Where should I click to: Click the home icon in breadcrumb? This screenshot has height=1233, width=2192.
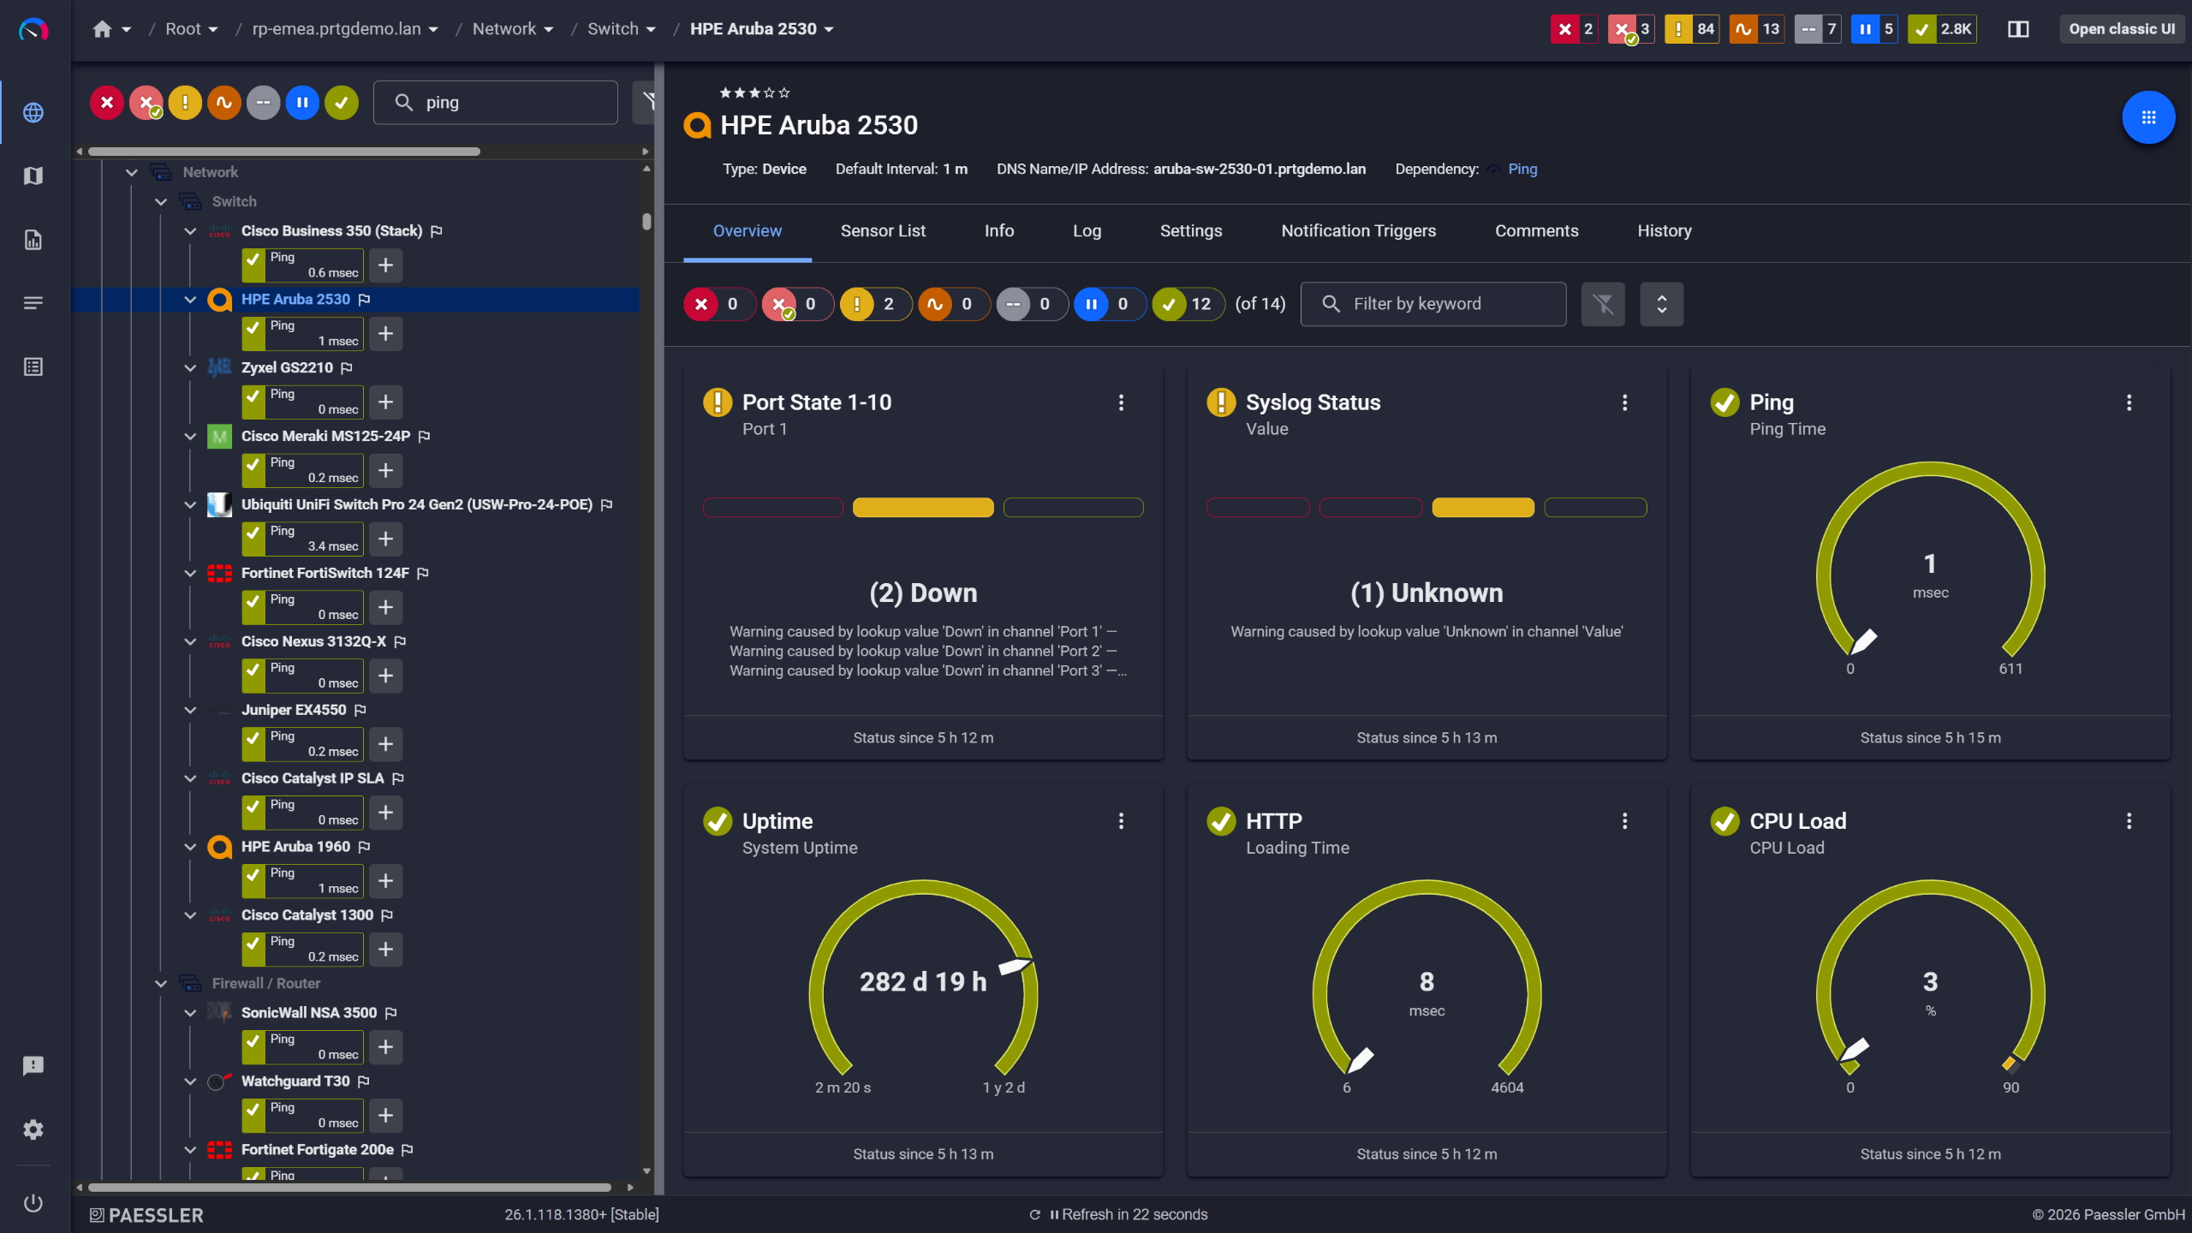pos(102,29)
